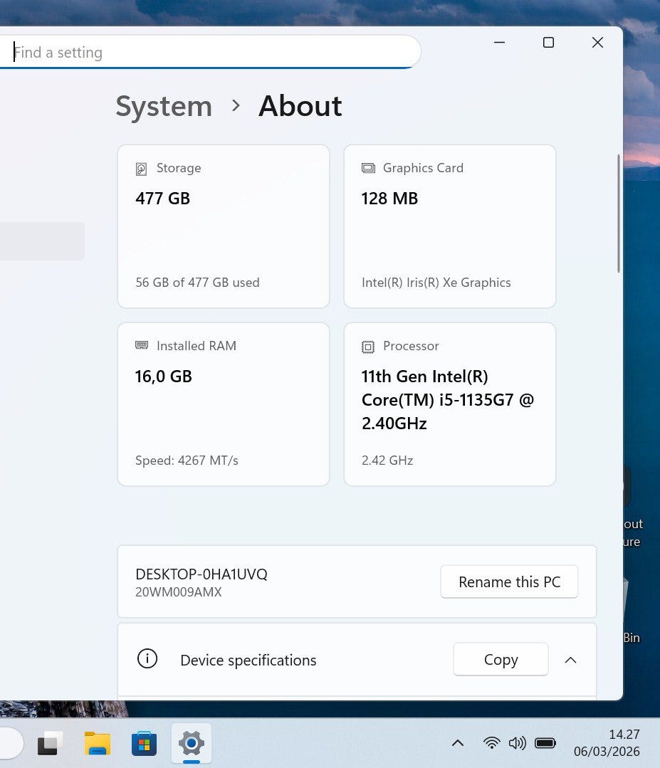Launch Microsoft Store from the taskbar

(x=145, y=743)
